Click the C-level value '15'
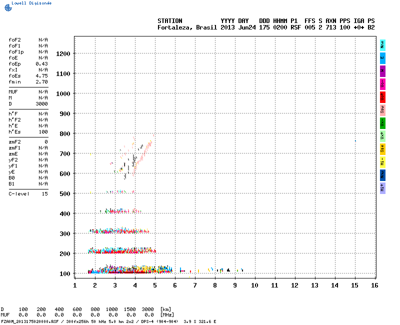Image resolution: width=400 pixels, height=325 pixels. (x=44, y=194)
